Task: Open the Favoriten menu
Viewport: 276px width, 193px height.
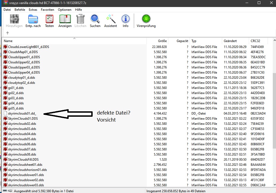Action: point(47,10)
